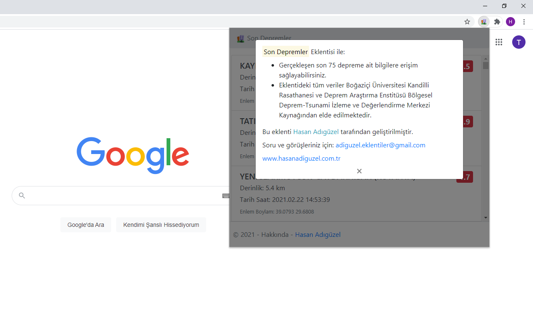Image resolution: width=533 pixels, height=333 pixels.
Task: Click the Google logo
Action: (133, 155)
